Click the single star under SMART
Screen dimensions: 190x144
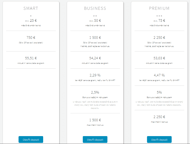point(31,16)
